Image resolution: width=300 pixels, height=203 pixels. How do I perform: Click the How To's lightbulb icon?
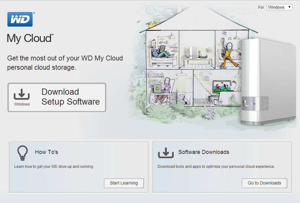(23, 153)
